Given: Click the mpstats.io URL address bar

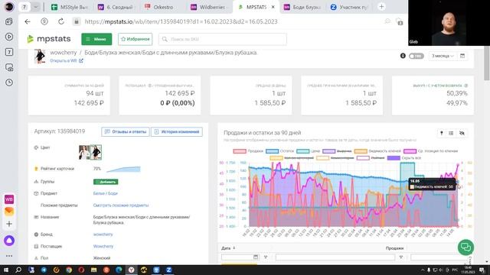Looking at the screenshot, I should [x=181, y=21].
